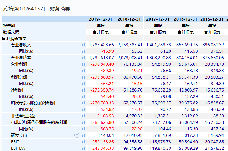
Task: Open chart icon for 同比(%) under 营业利润
Action: point(83,71)
